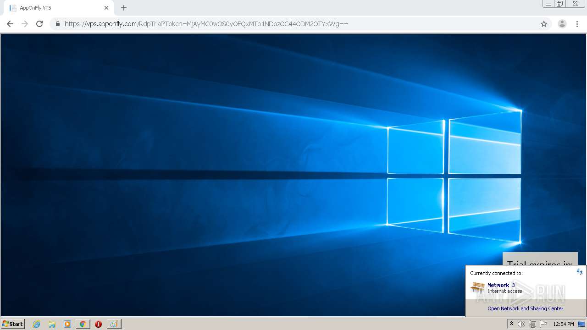587x330 pixels.
Task: Switch to the Chrome taskbar button
Action: [x=83, y=324]
